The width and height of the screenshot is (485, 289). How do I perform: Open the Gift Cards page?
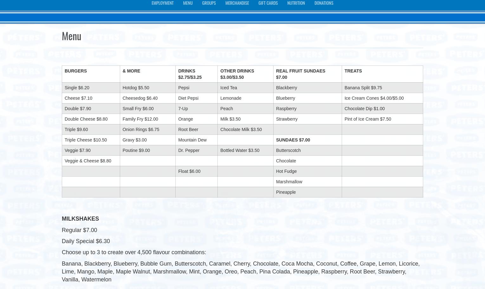click(268, 3)
